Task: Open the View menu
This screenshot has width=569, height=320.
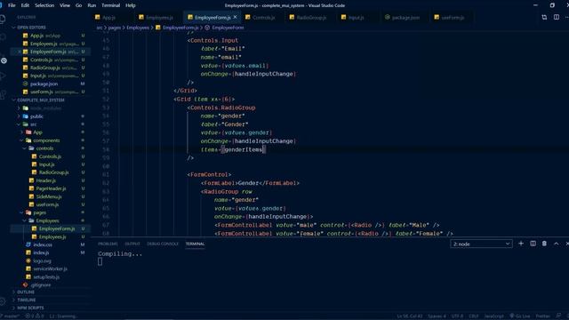Action: pyautogui.click(x=65, y=5)
